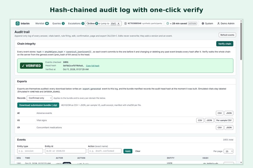Download Vital signs as JSON
The width and height of the screenshot is (253, 168).
point(209,120)
